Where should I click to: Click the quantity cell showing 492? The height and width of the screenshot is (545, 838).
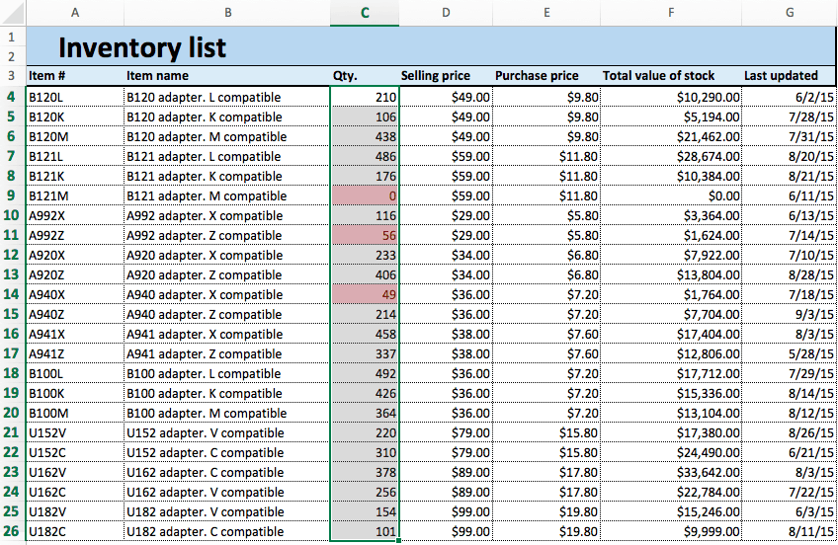tap(365, 373)
